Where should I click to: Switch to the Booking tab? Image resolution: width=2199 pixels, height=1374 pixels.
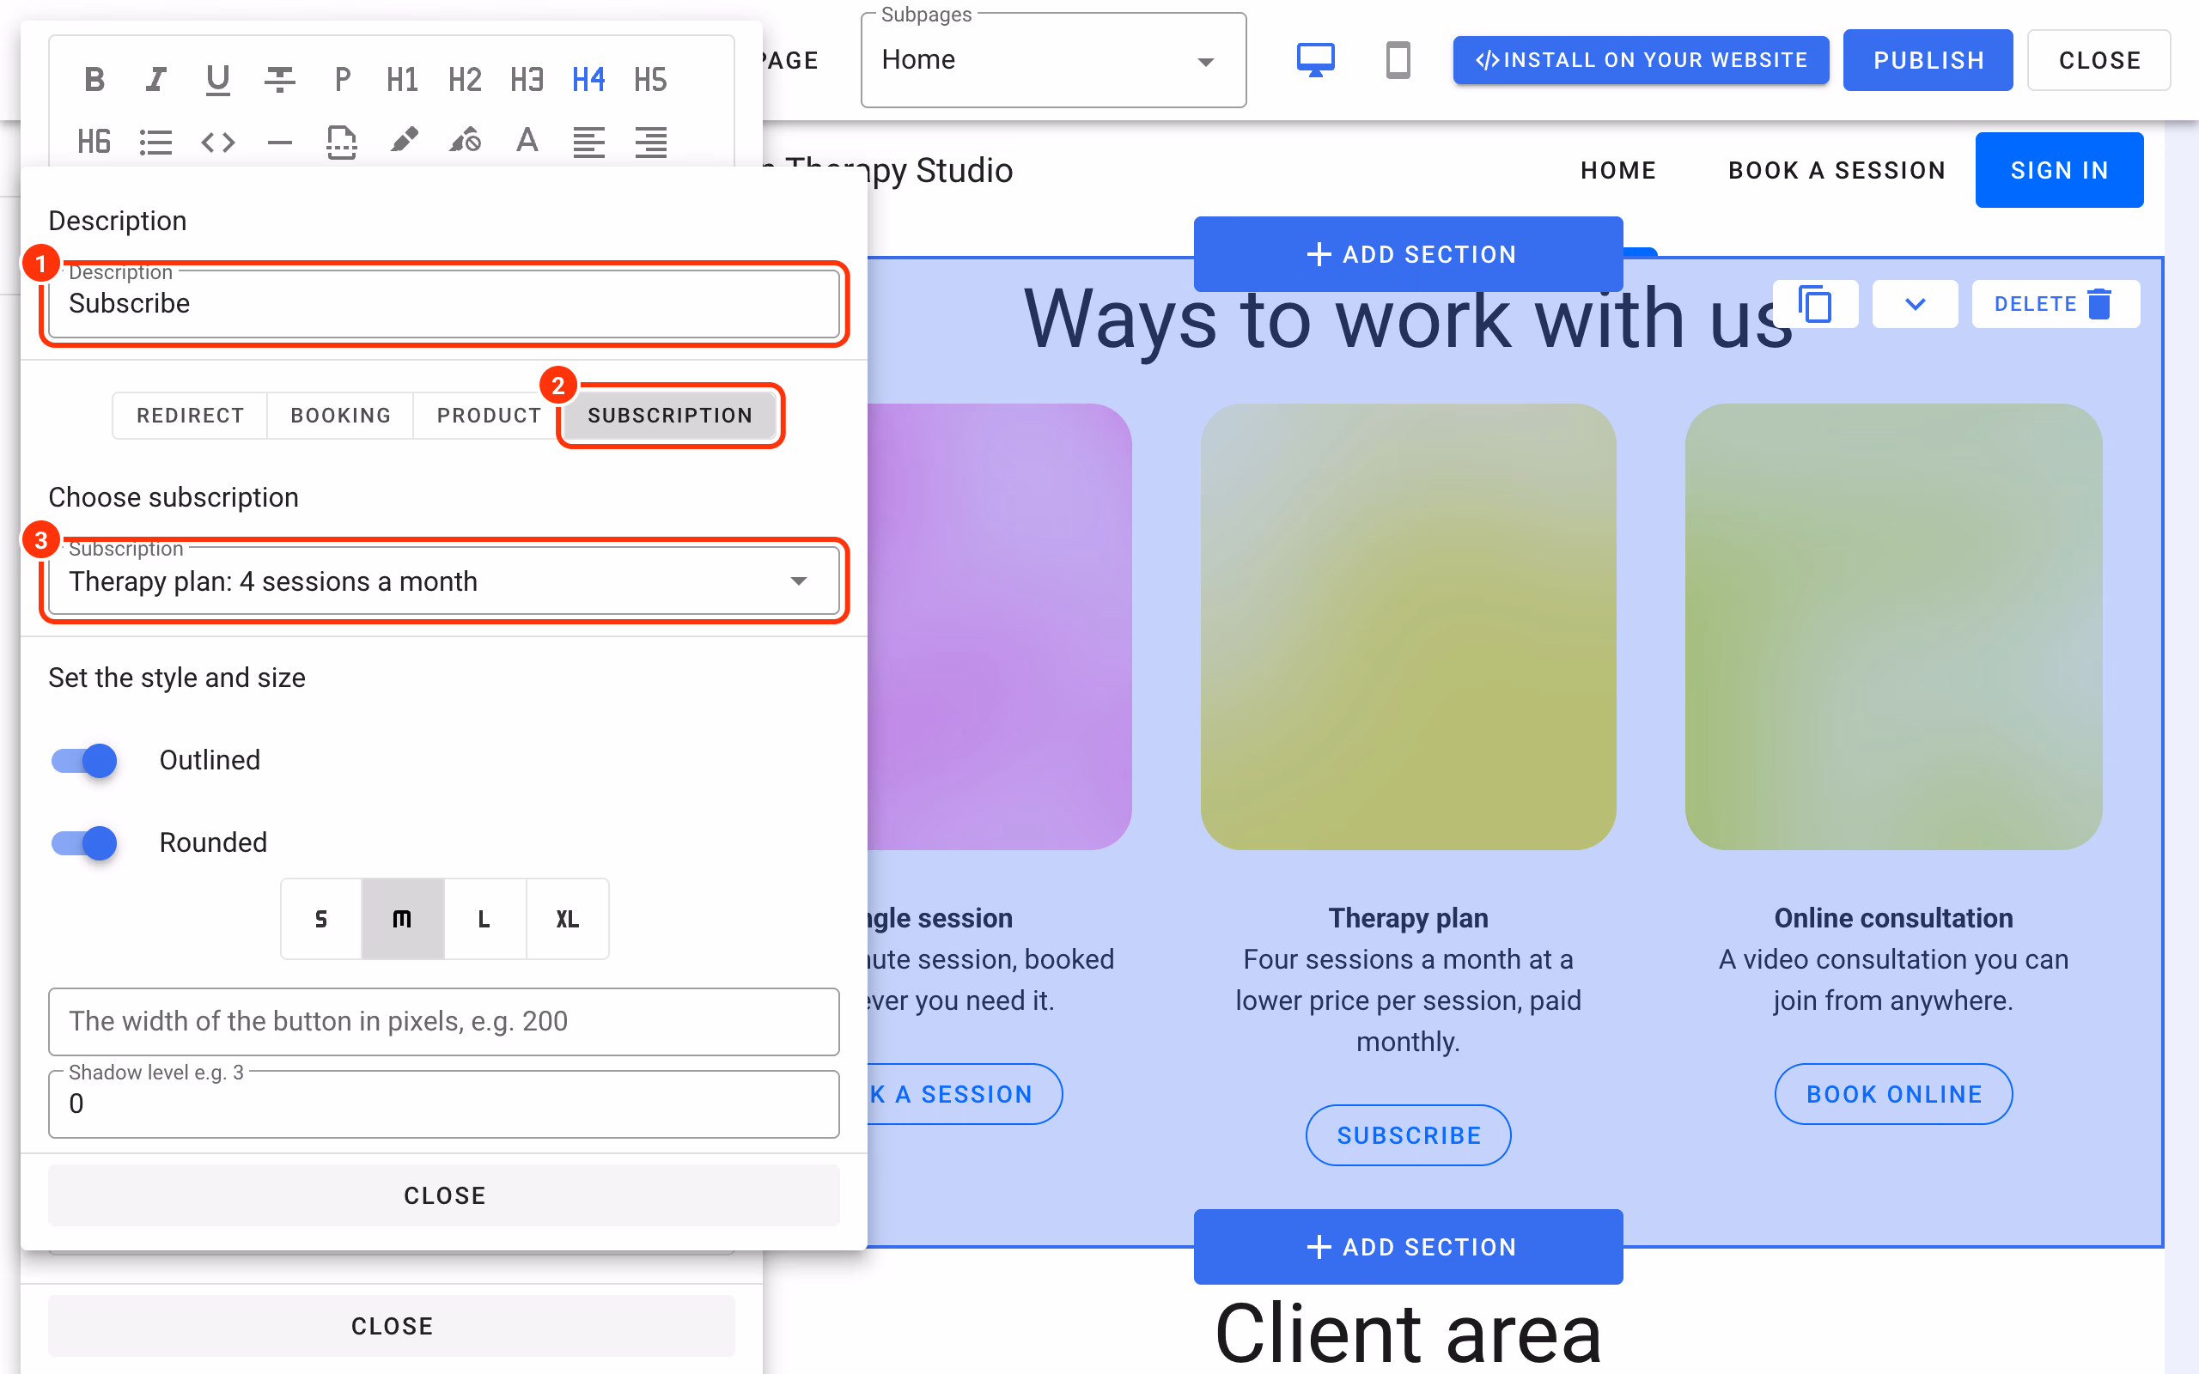pos(341,416)
